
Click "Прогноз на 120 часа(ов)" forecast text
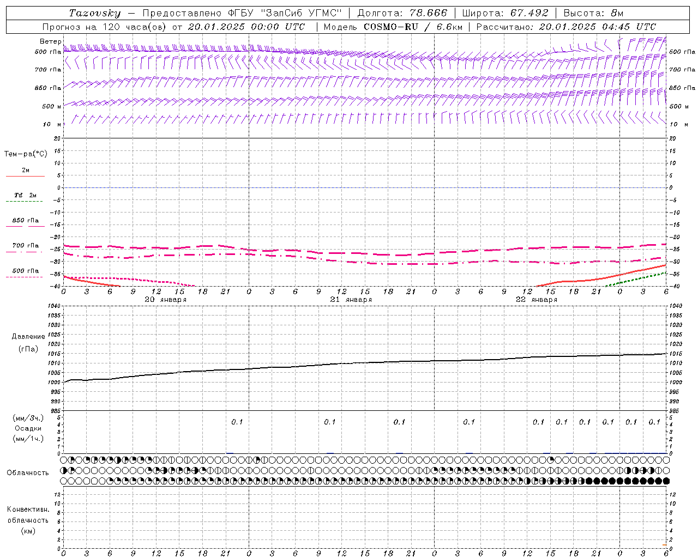tap(105, 27)
